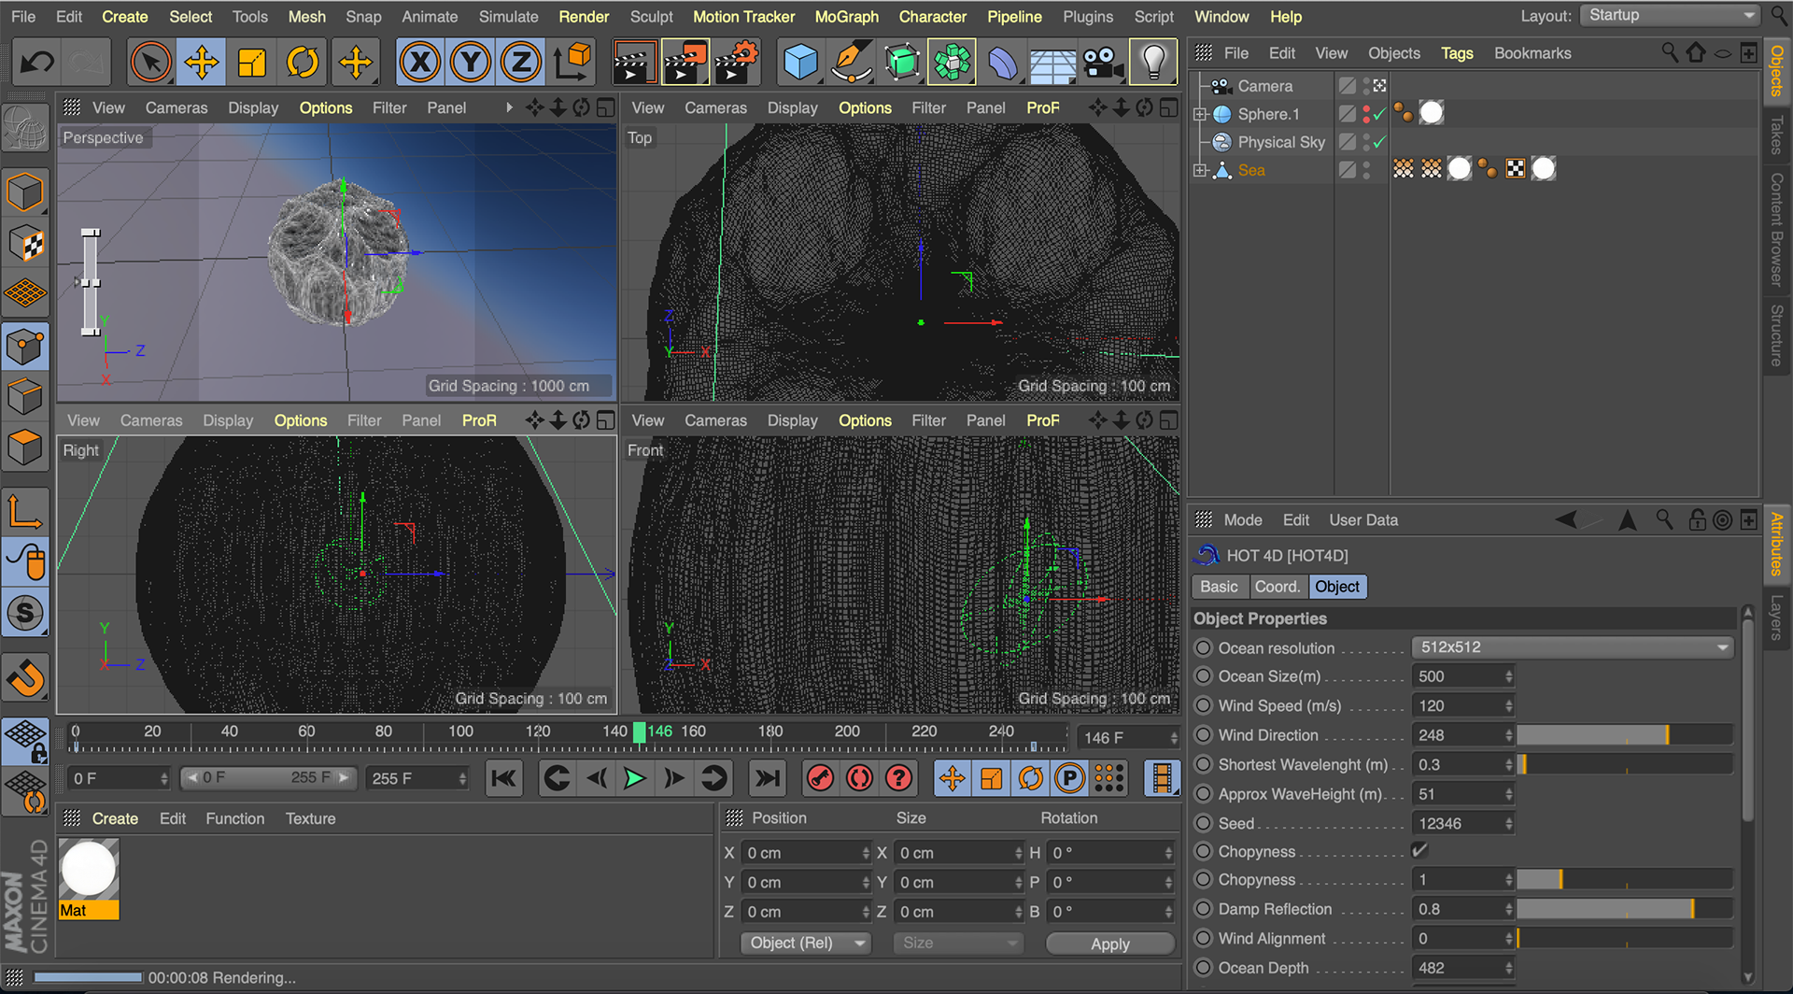Click the Camera object toolbar icon
The height and width of the screenshot is (994, 1793).
click(x=1103, y=63)
